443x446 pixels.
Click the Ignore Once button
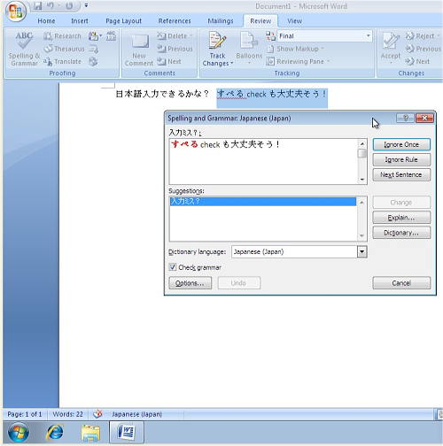[401, 144]
